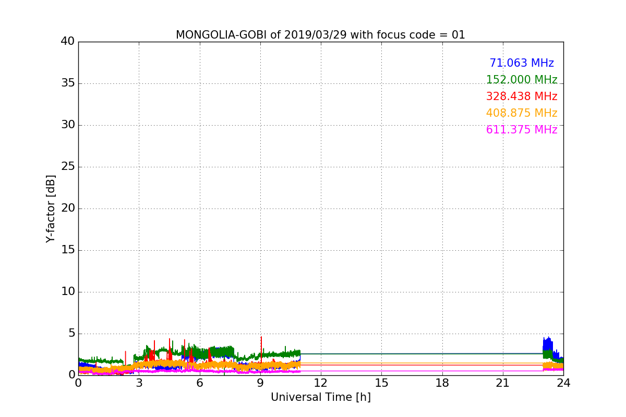Click the y-axis tick label 40
The height and width of the screenshot is (417, 626).
click(x=68, y=42)
